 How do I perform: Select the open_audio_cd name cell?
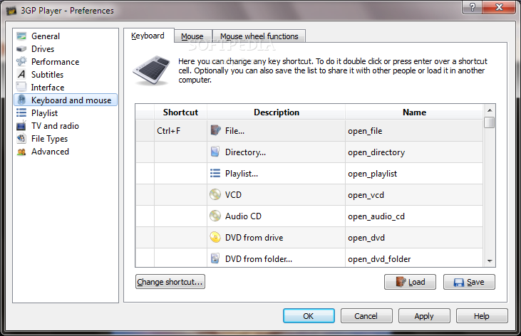tap(414, 216)
